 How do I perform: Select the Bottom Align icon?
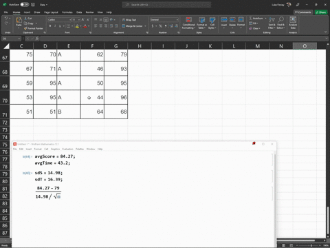[106, 20]
